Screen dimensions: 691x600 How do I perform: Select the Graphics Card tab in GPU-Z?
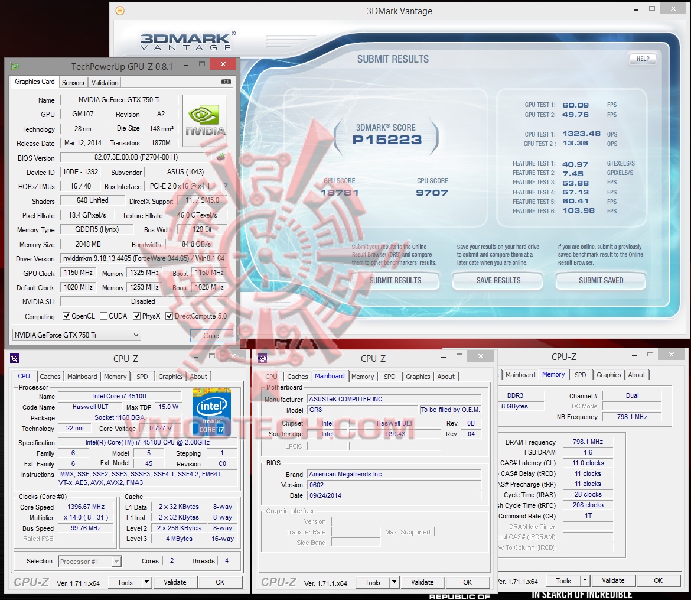click(x=35, y=82)
